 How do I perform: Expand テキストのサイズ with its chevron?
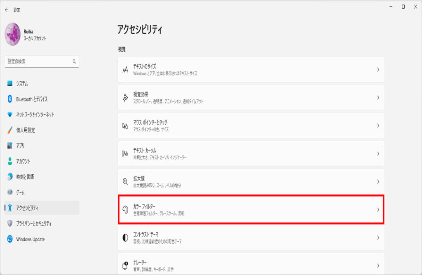pyautogui.click(x=377, y=70)
